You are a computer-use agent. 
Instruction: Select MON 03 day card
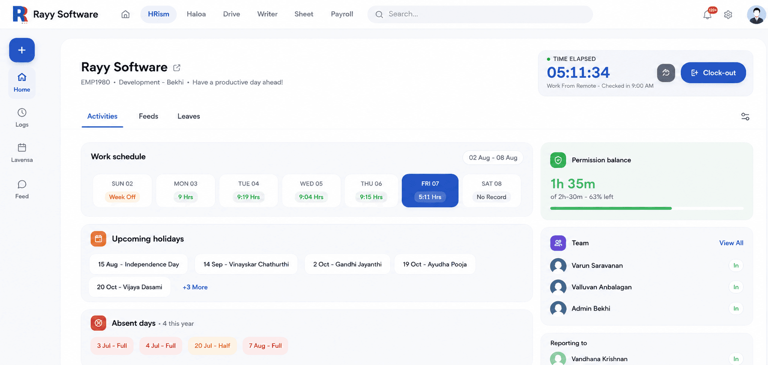(x=185, y=191)
